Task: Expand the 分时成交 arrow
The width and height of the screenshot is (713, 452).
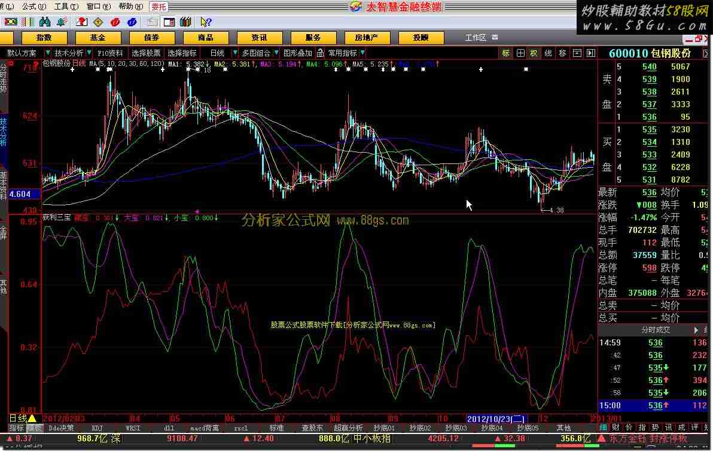Action: coord(696,329)
